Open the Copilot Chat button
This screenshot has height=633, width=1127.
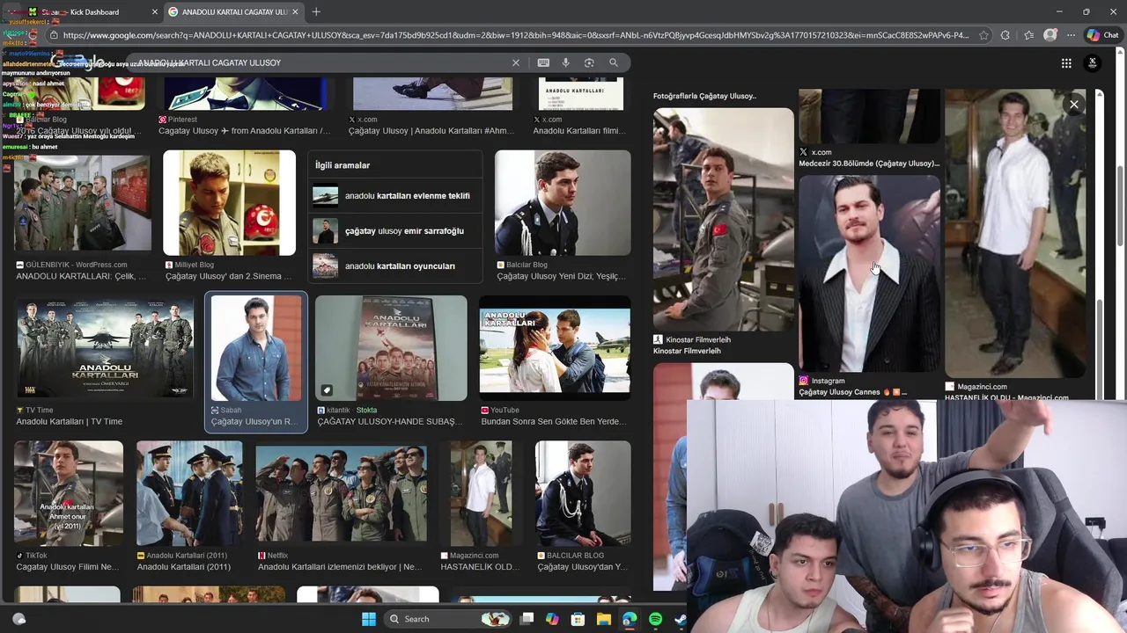click(x=1104, y=35)
